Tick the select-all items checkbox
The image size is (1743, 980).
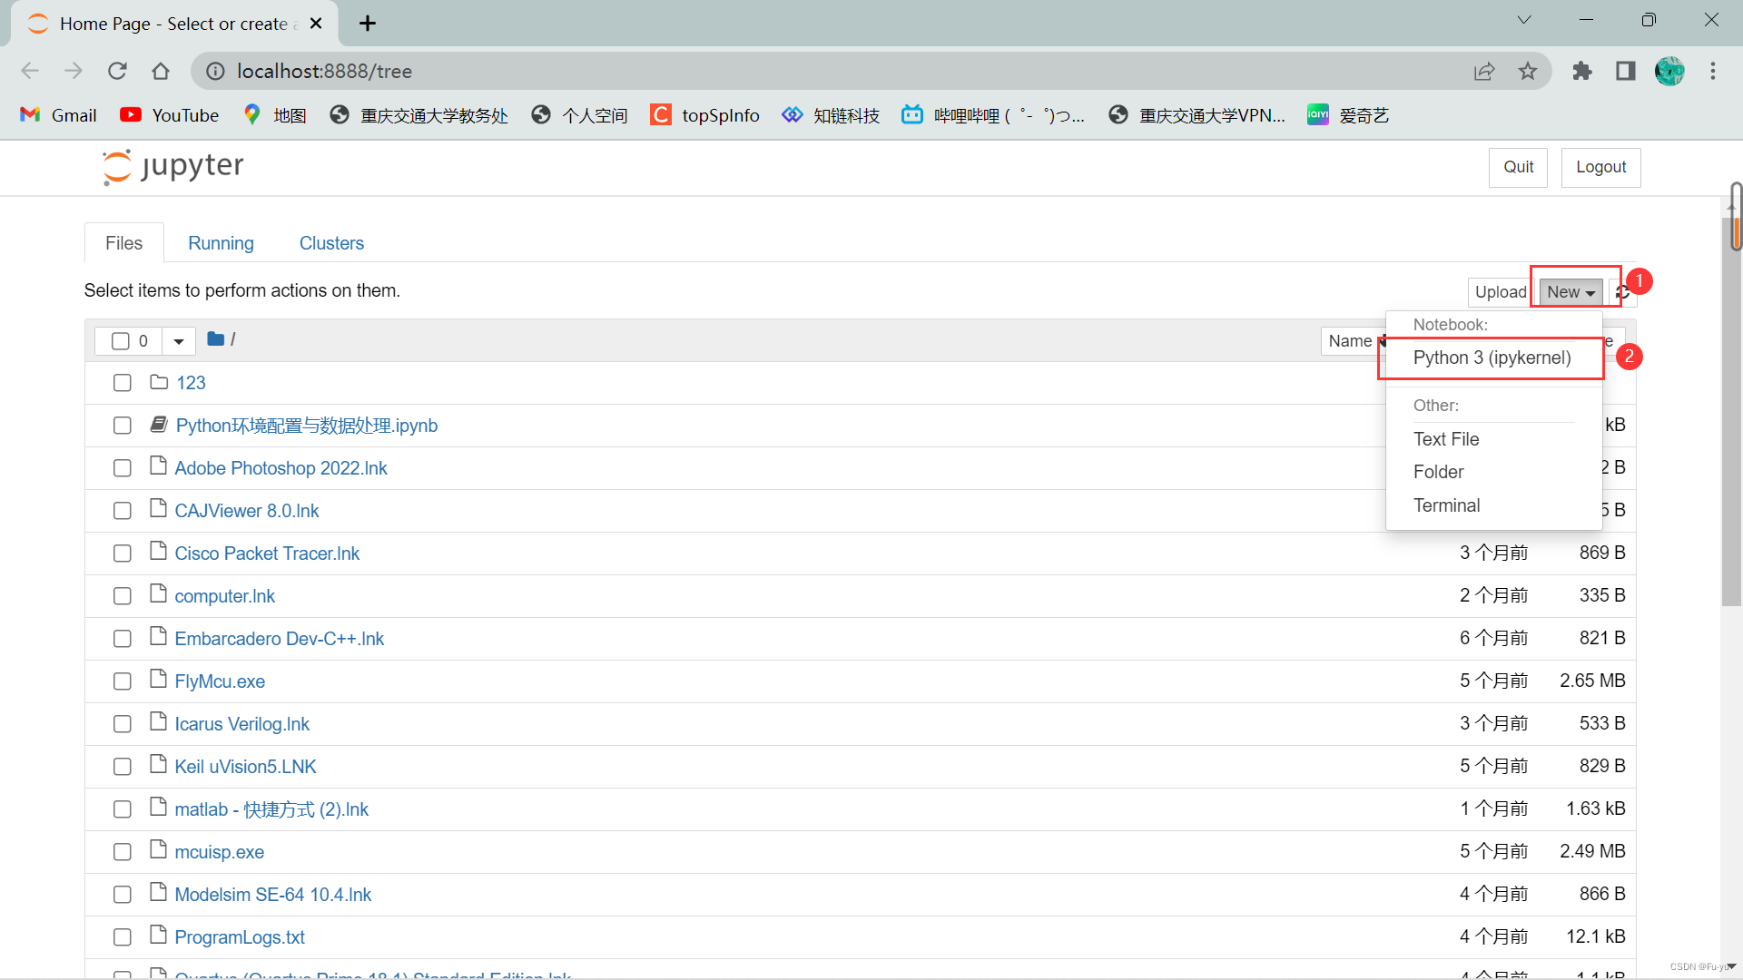pos(121,341)
